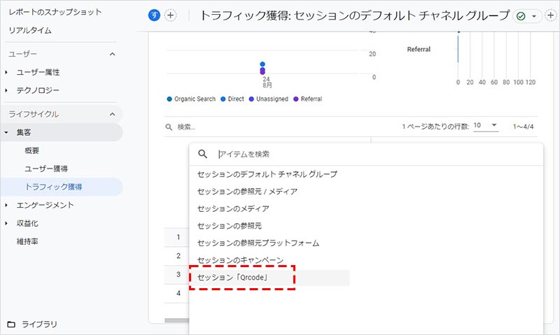Add a comparison with the plus icon beside avatar
The width and height of the screenshot is (560, 335).
(x=170, y=15)
